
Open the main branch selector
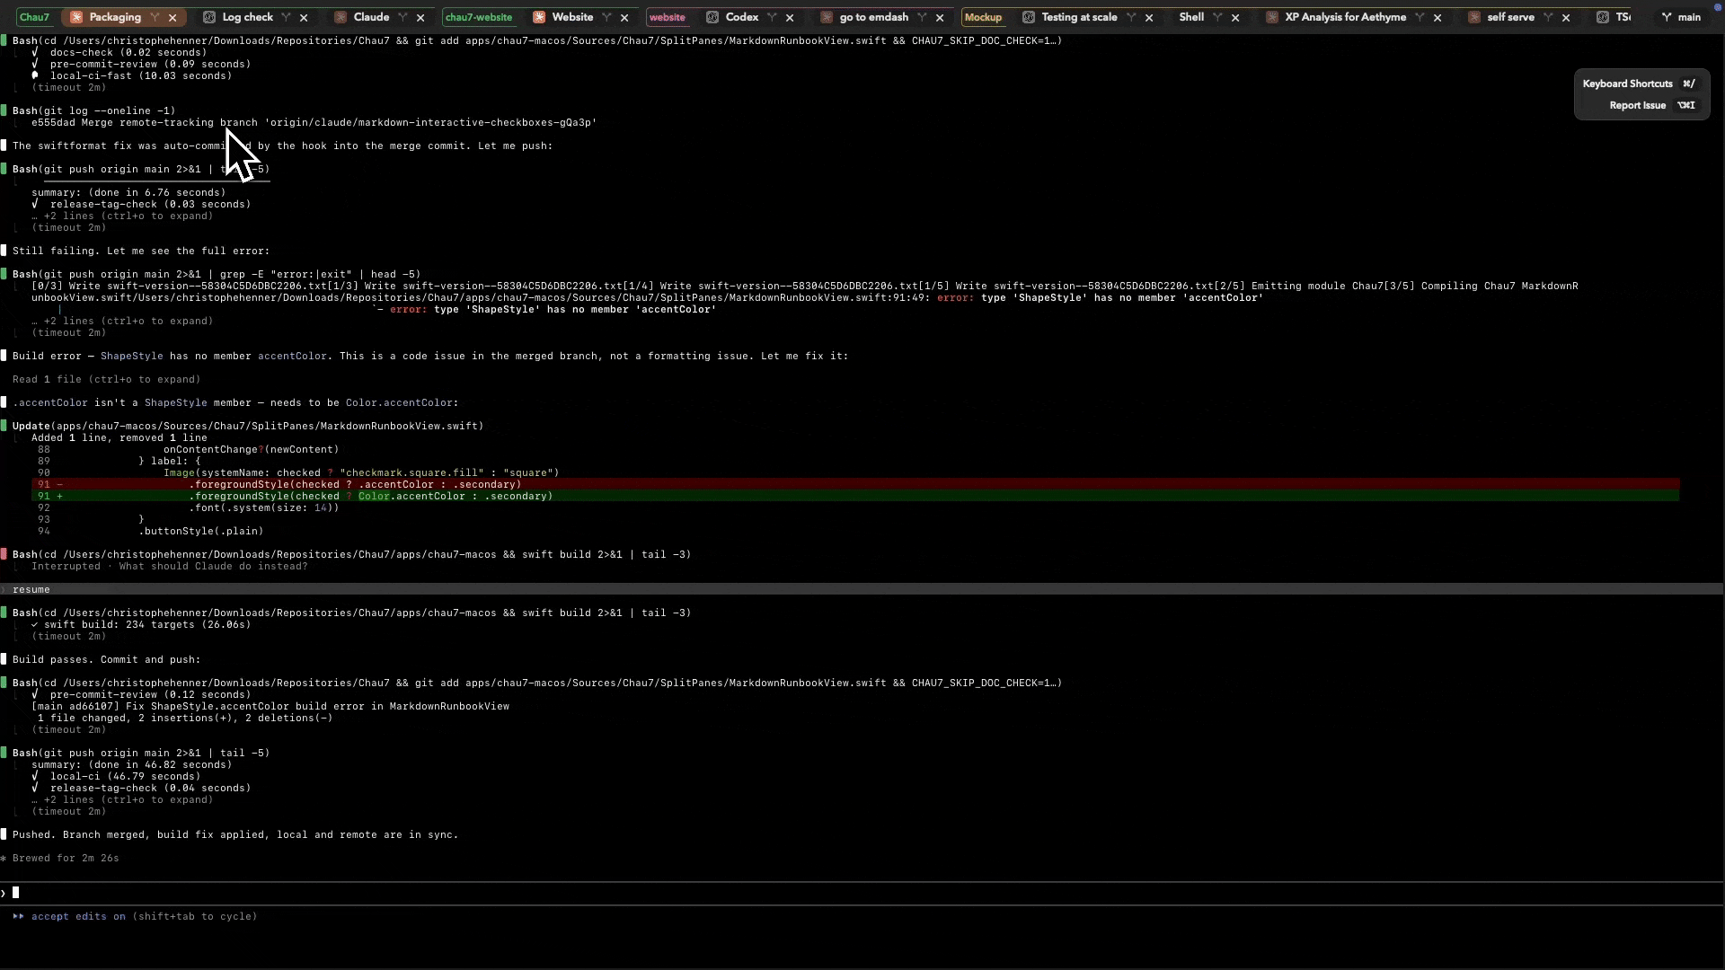(1680, 17)
